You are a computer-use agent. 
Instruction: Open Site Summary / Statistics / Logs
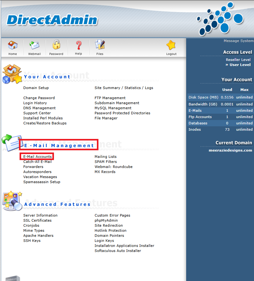pos(124,88)
